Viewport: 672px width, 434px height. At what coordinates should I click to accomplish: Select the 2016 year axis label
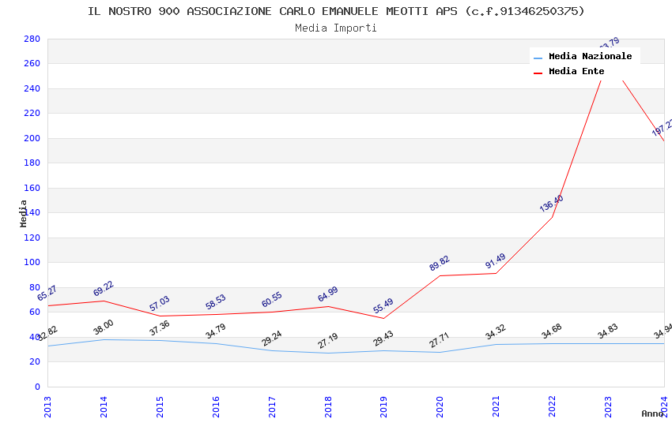216,406
